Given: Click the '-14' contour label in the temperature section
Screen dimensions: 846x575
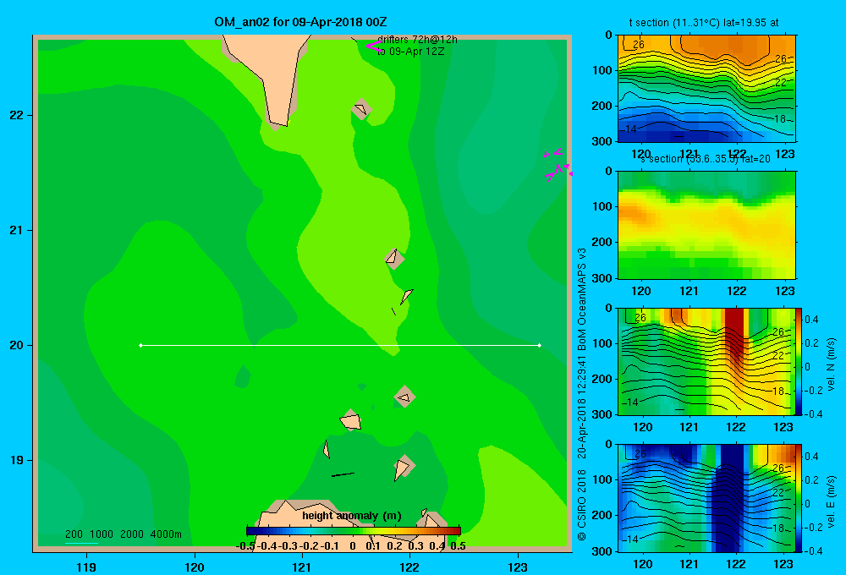Looking at the screenshot, I should pos(628,129).
